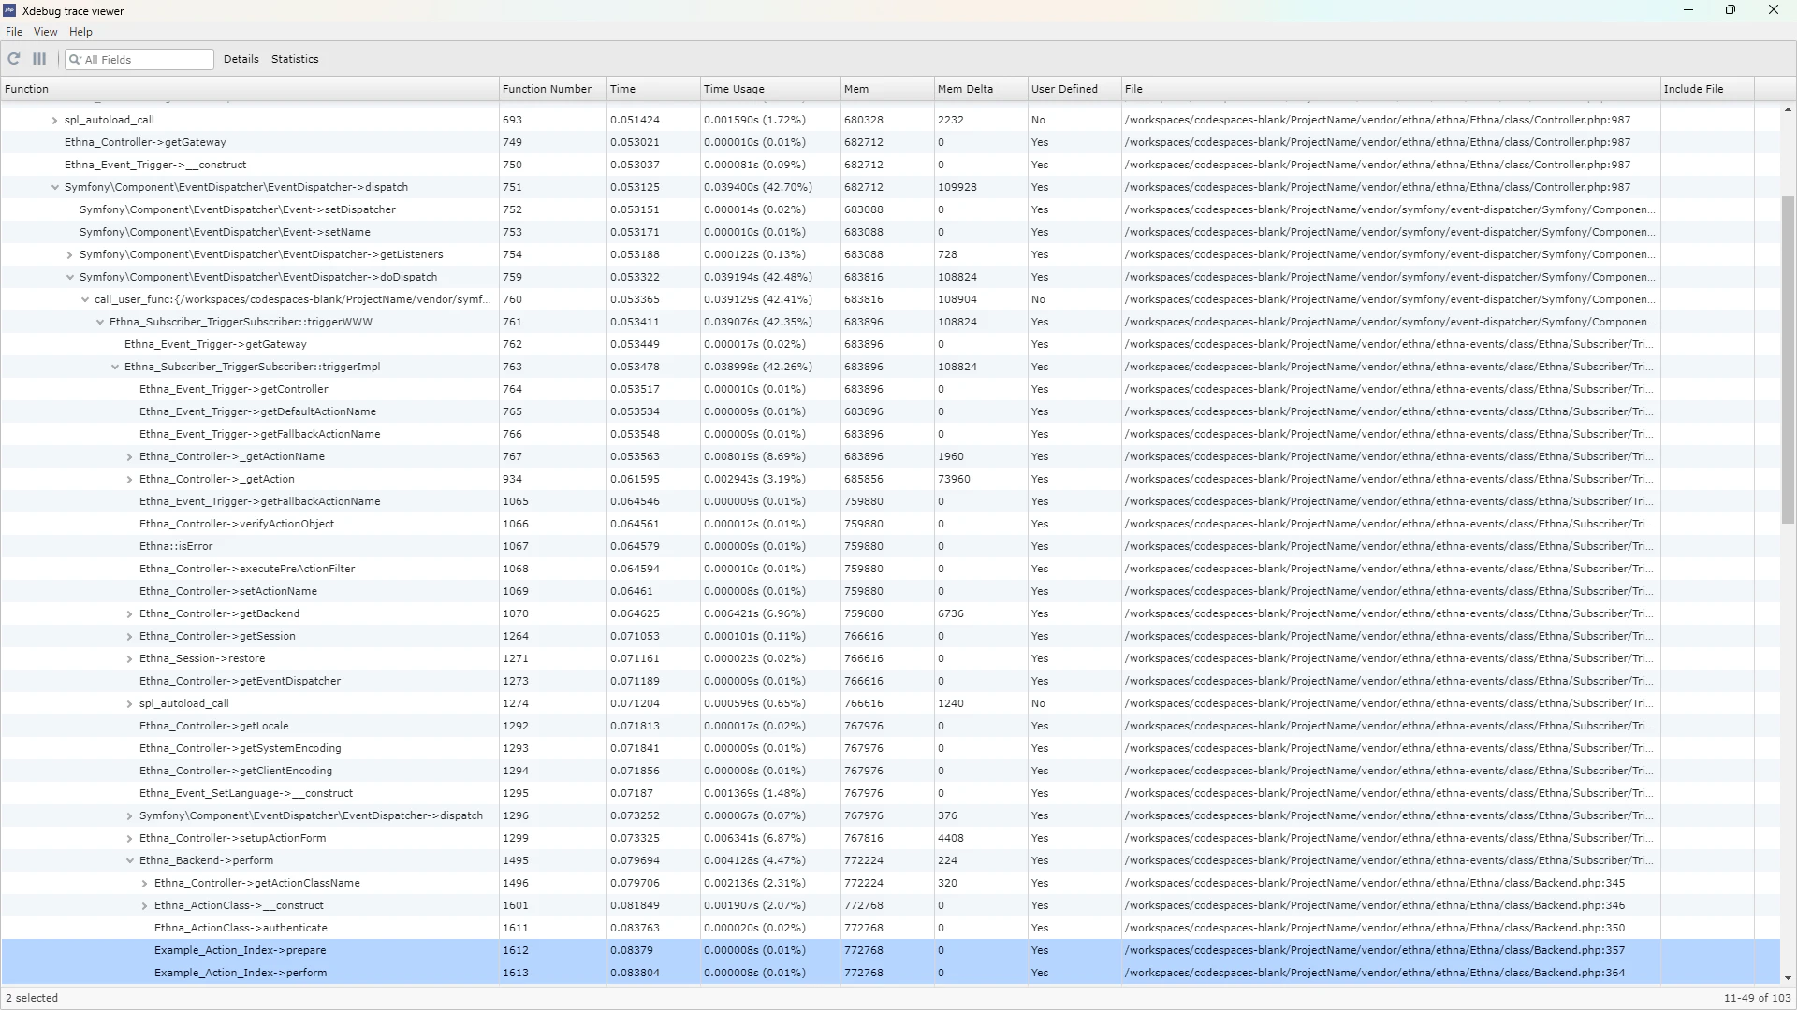Click the search magnifier icon
The image size is (1797, 1010).
tap(75, 60)
